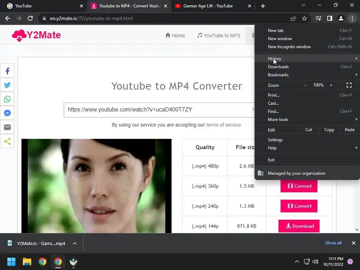Screen dimensions: 360x270
Task: Toggle browser side panel icon
Action: 330,18
